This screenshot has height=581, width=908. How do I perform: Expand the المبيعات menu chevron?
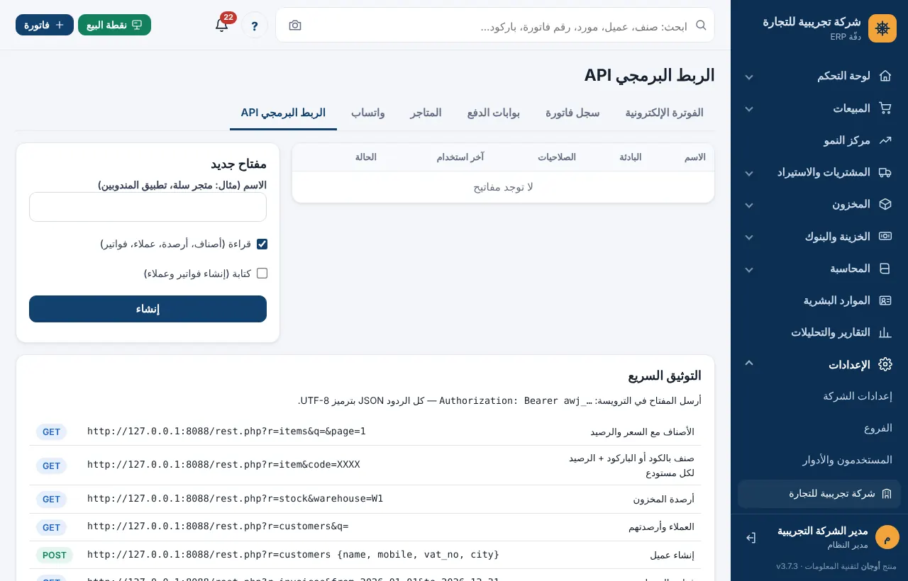click(749, 109)
